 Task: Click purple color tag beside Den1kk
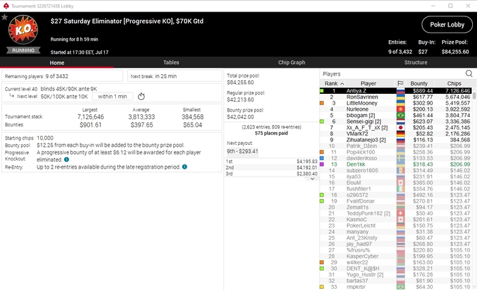(x=322, y=164)
